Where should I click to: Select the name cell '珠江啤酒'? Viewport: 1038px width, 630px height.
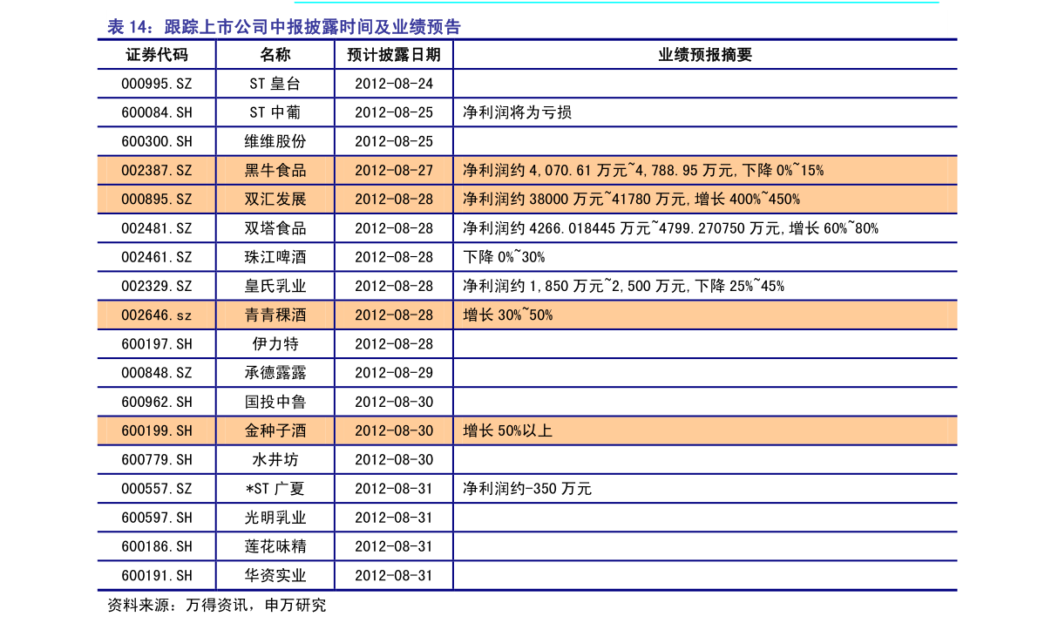tap(275, 257)
